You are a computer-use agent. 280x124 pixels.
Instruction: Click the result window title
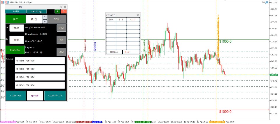[111, 15]
